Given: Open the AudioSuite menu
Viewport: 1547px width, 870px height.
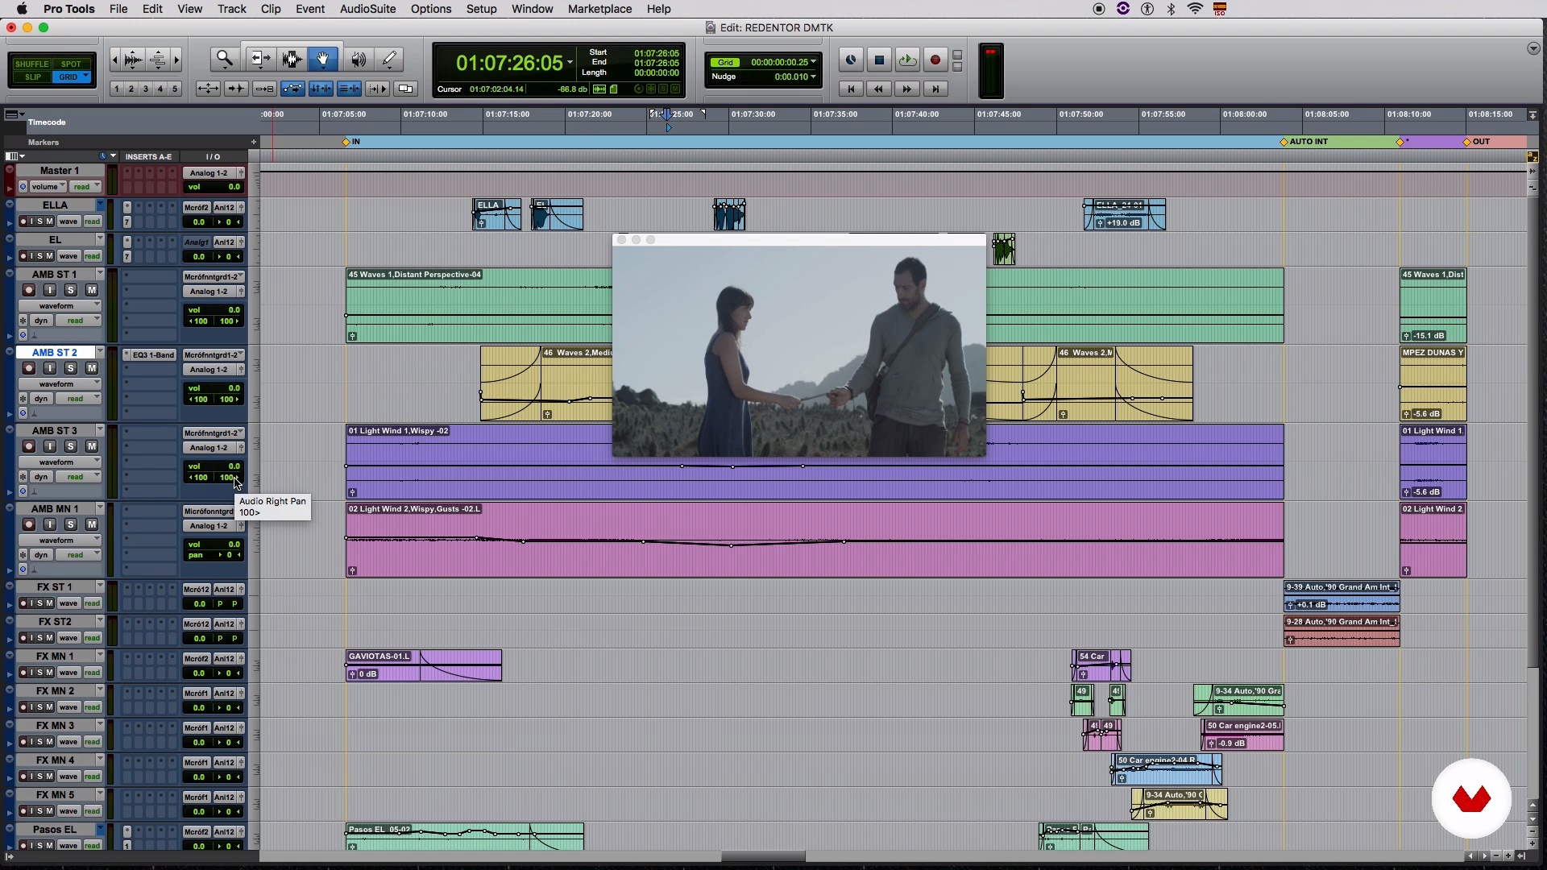Looking at the screenshot, I should (367, 9).
